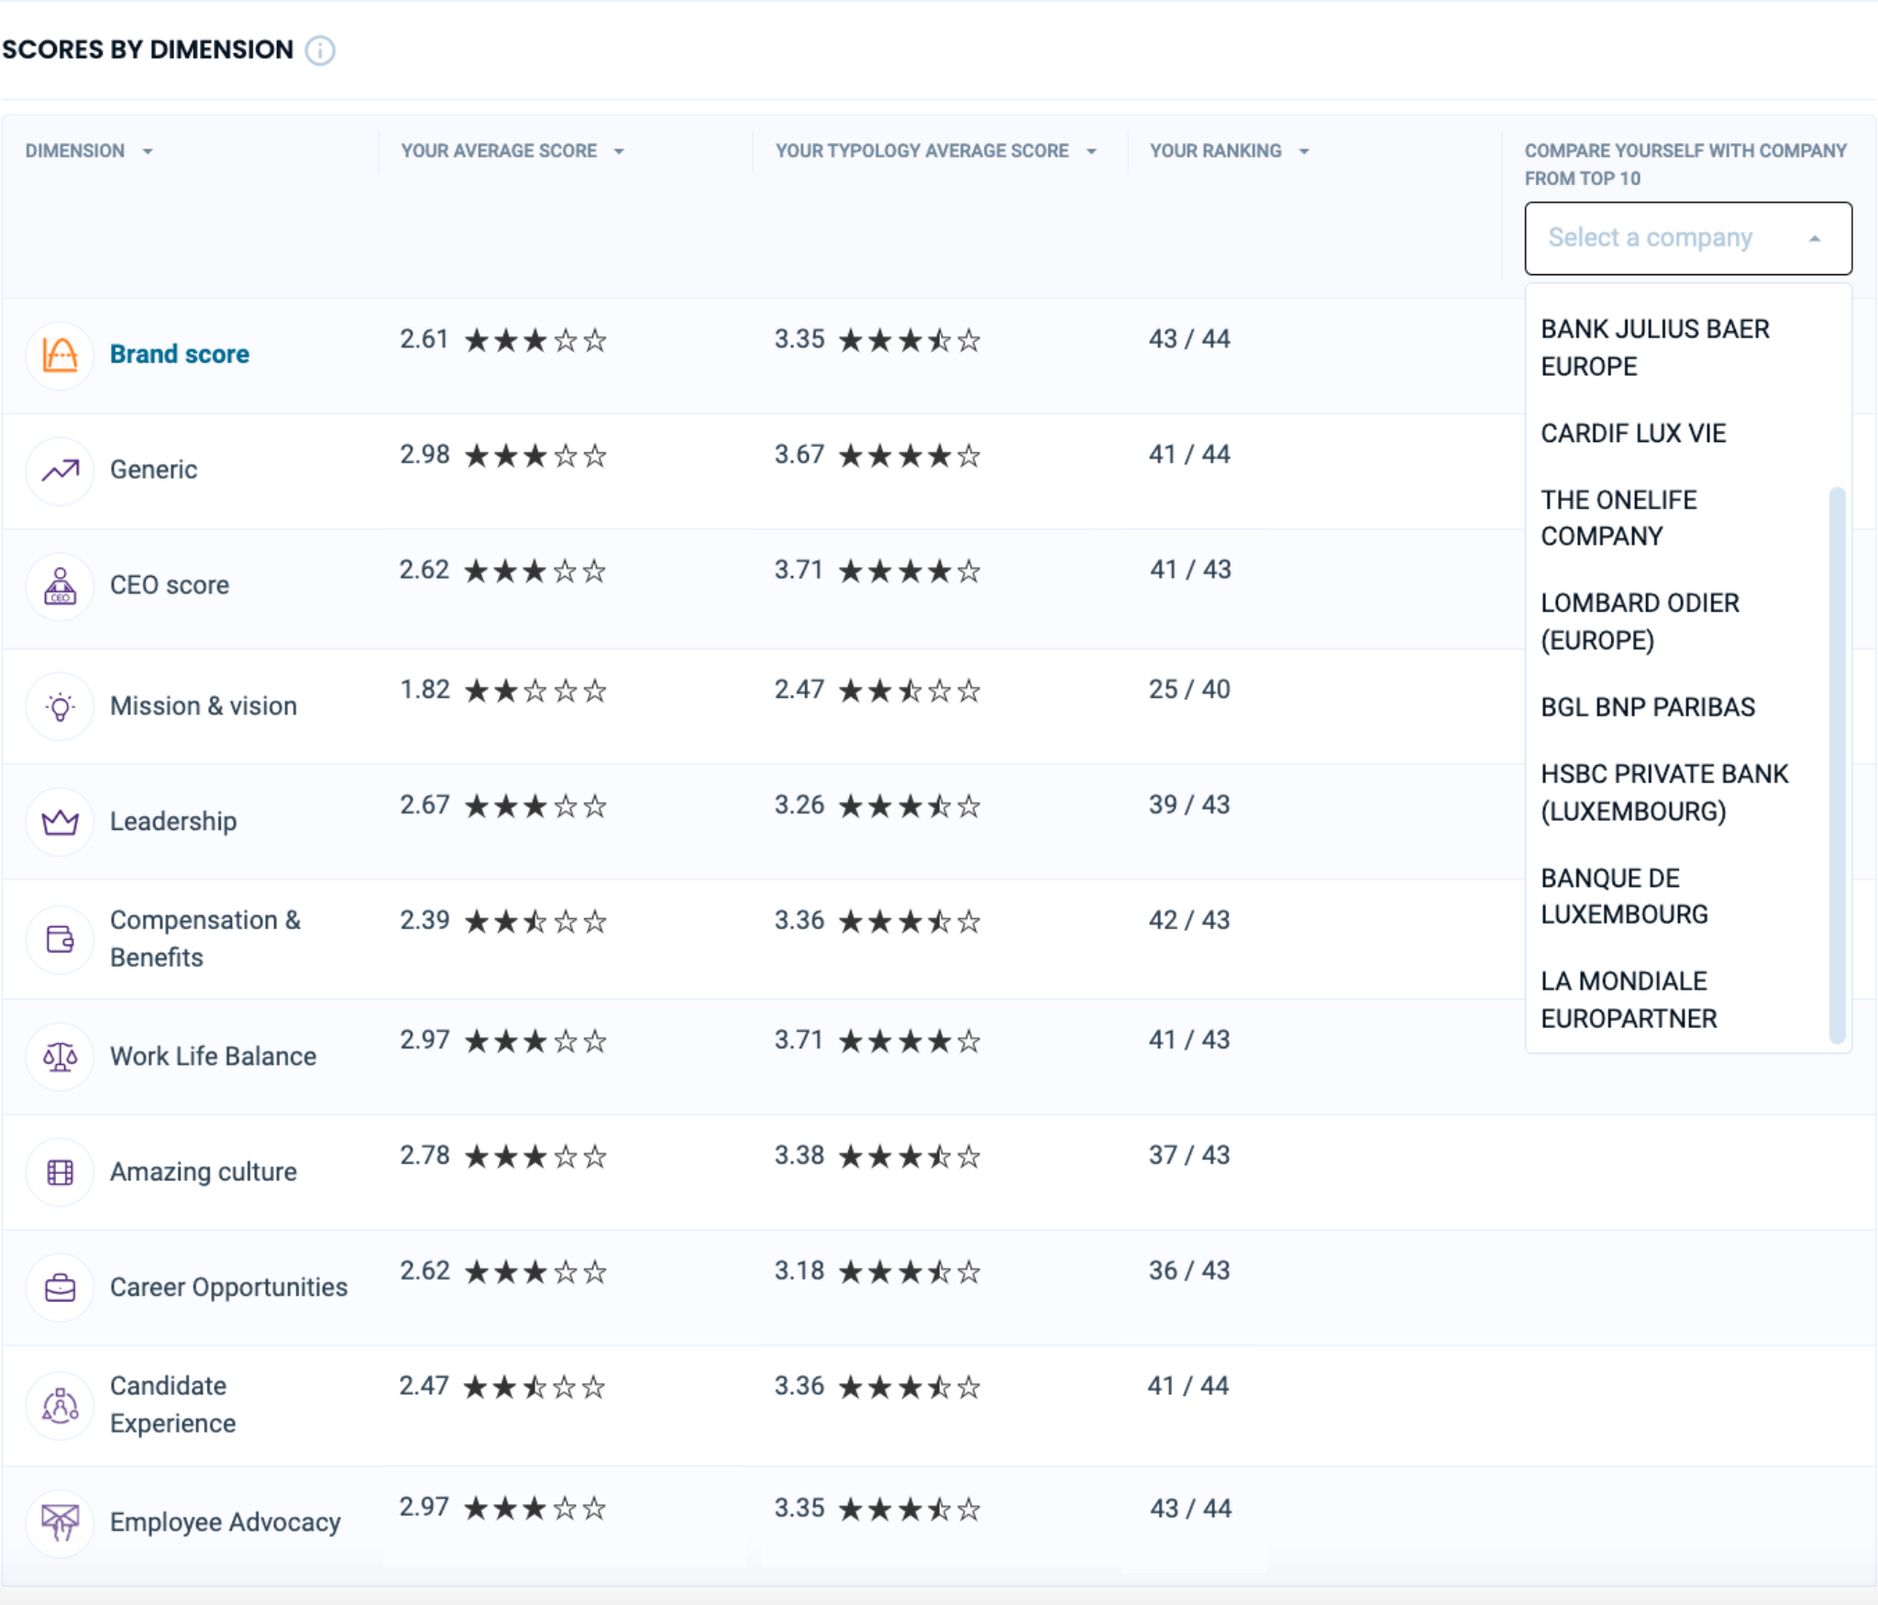This screenshot has width=1878, height=1605.
Task: Click the Amazing culture typology average 3.38
Action: tap(800, 1156)
